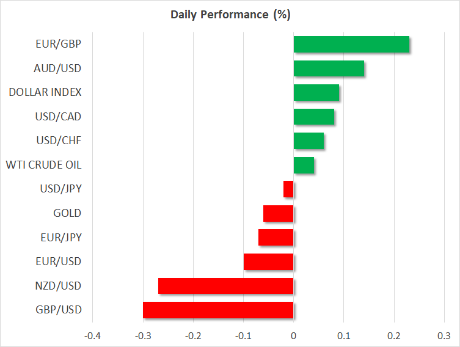
Task: Click the AUD/USD green bar
Action: click(x=329, y=68)
